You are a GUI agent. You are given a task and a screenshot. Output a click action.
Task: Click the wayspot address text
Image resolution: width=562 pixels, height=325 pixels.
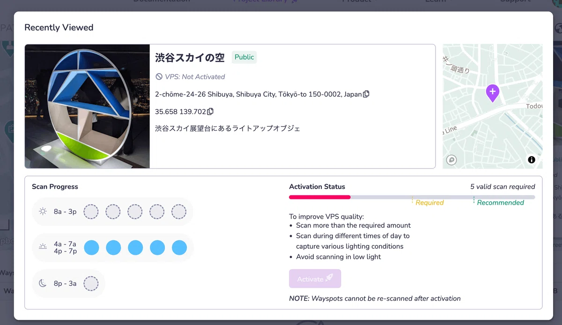259,94
